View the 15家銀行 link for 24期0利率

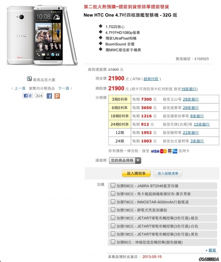point(202,124)
